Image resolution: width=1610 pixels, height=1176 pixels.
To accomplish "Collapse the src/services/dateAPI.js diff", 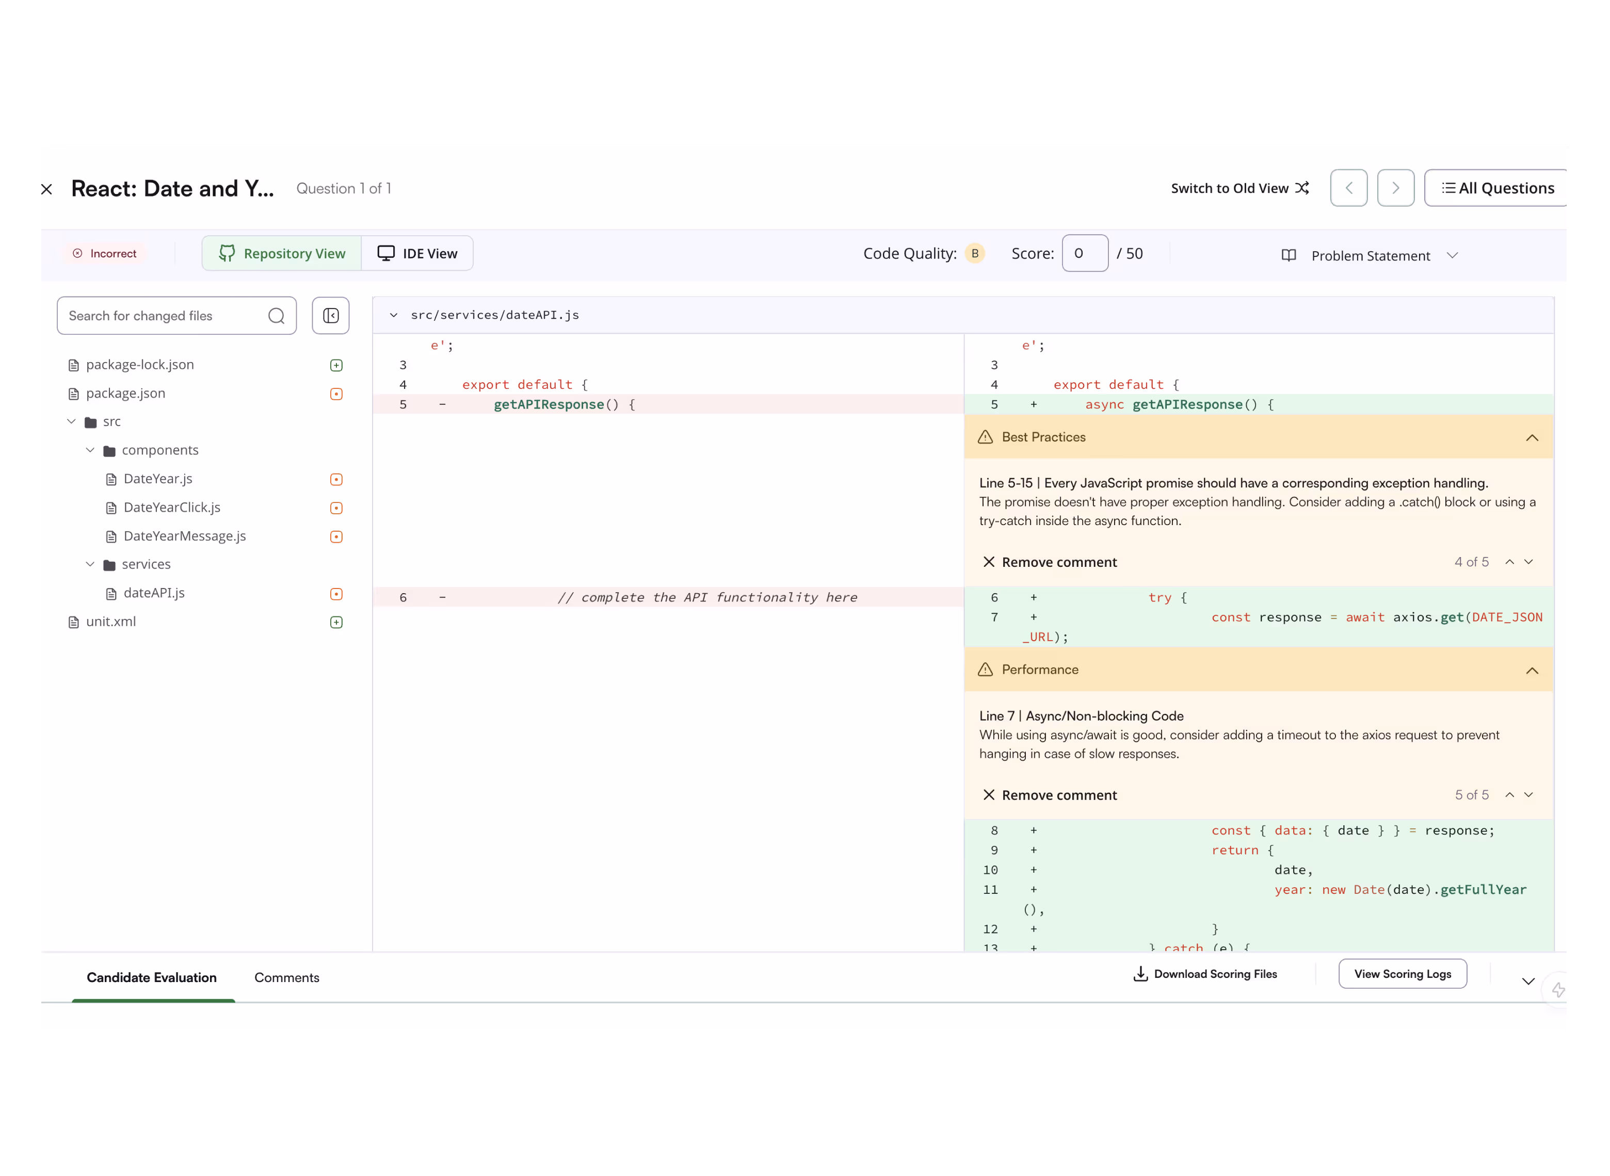I will (393, 315).
